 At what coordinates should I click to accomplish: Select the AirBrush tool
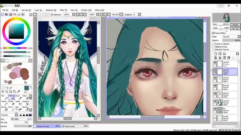[12, 97]
